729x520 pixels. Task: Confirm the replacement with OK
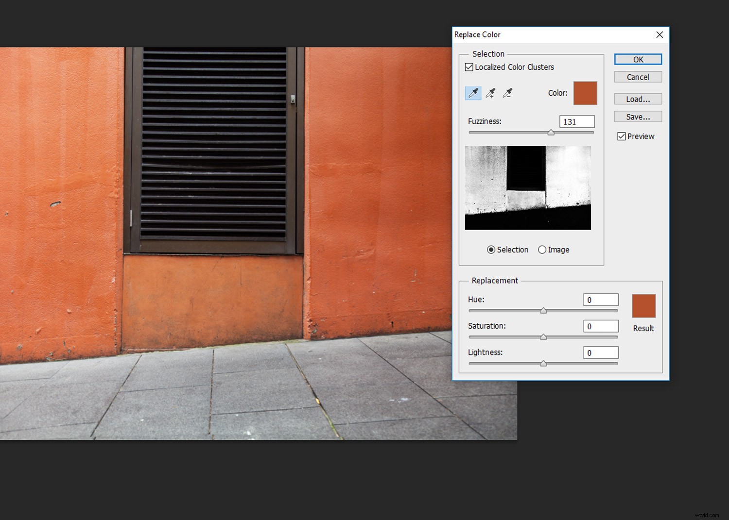638,59
